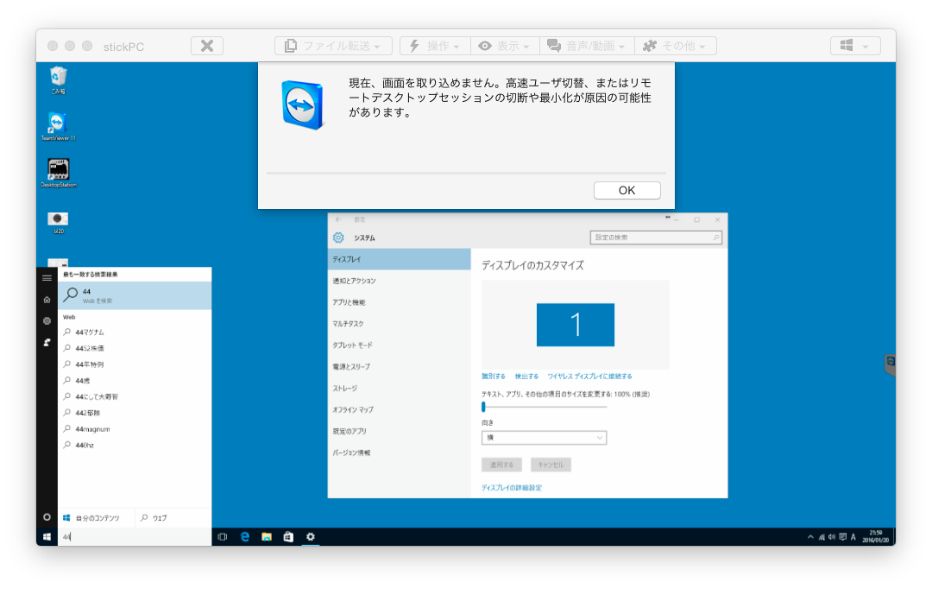Open the Store from the taskbar

(288, 536)
